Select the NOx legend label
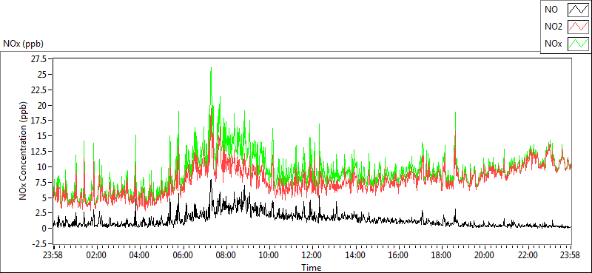Viewport: 592px width, 273px height. [554, 44]
